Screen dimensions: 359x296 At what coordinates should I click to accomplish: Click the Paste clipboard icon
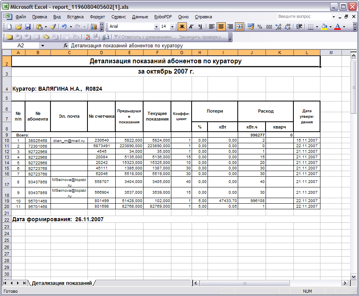tap(39, 27)
